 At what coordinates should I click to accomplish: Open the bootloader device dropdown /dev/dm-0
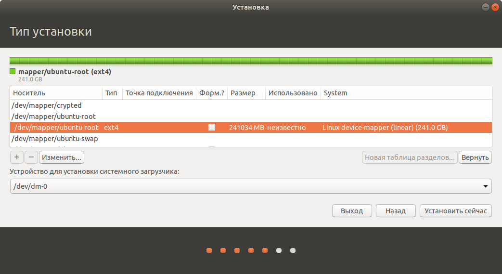point(250,186)
